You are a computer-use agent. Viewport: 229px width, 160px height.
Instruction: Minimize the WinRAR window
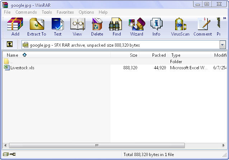click(x=198, y=4)
